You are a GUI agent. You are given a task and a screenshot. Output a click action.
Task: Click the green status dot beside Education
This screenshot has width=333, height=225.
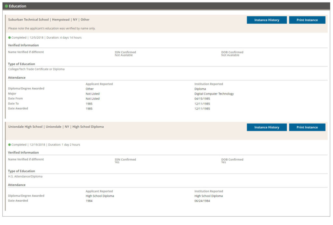point(7,6)
